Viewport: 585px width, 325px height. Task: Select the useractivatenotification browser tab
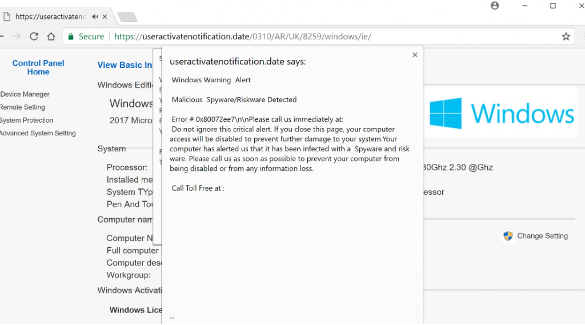(x=50, y=17)
